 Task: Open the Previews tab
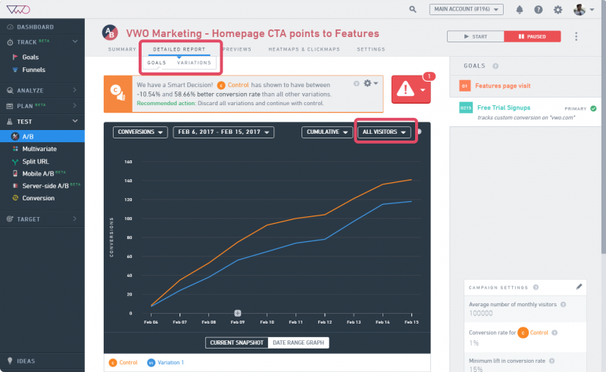tap(237, 49)
